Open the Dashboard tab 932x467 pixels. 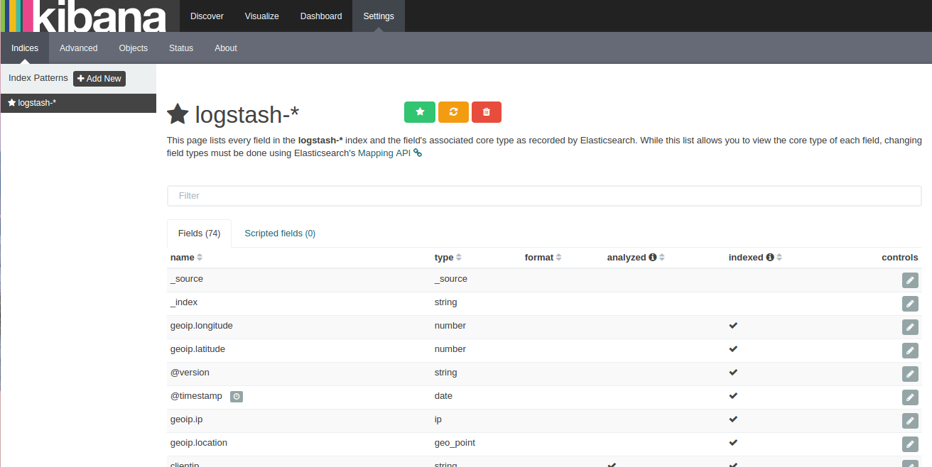click(321, 16)
